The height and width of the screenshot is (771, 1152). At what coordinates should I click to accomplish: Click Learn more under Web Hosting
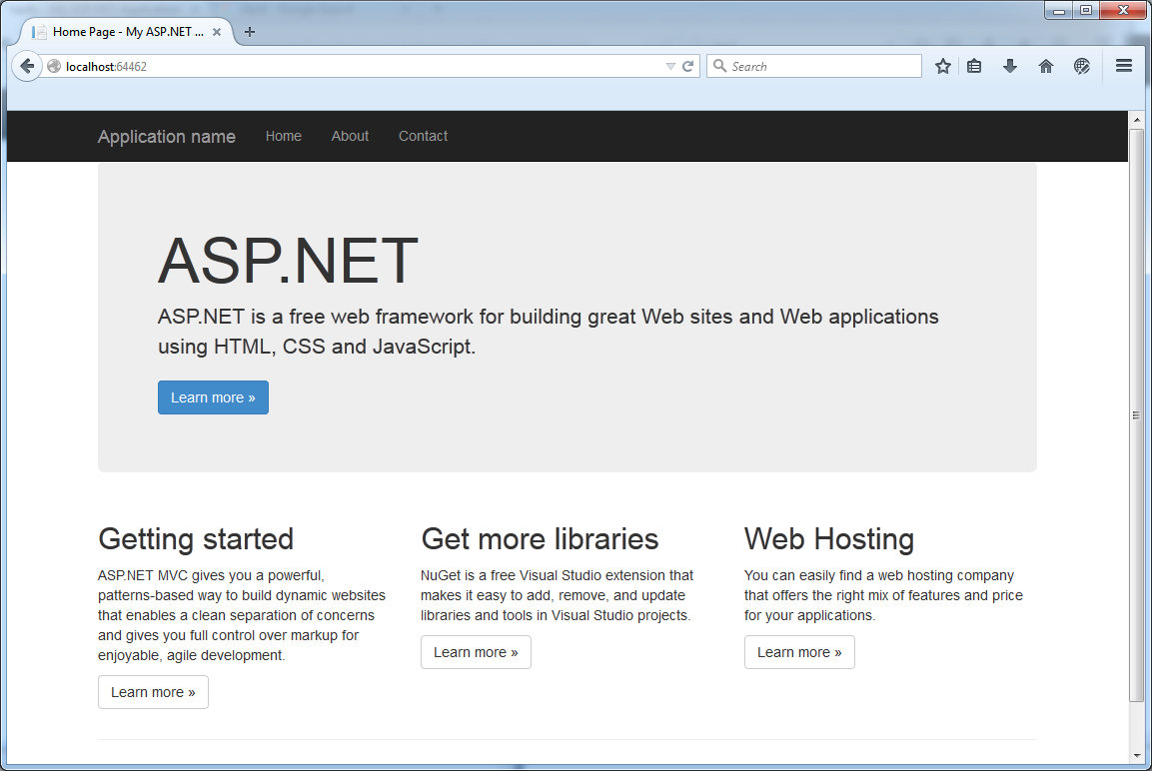pos(799,652)
